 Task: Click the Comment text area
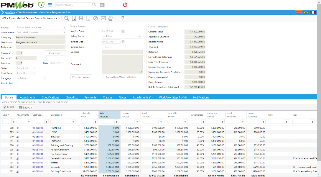tap(122, 64)
